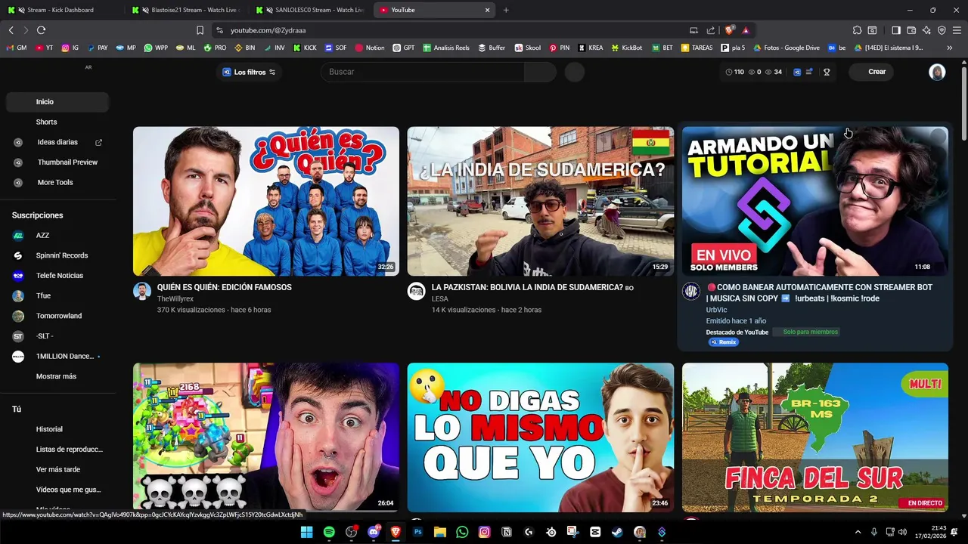The width and height of the screenshot is (968, 544).
Task: Open the Finca del Sur live thumbnail
Action: [815, 437]
